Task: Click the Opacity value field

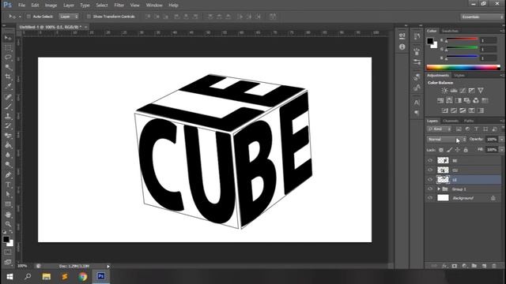Action: pyautogui.click(x=492, y=140)
